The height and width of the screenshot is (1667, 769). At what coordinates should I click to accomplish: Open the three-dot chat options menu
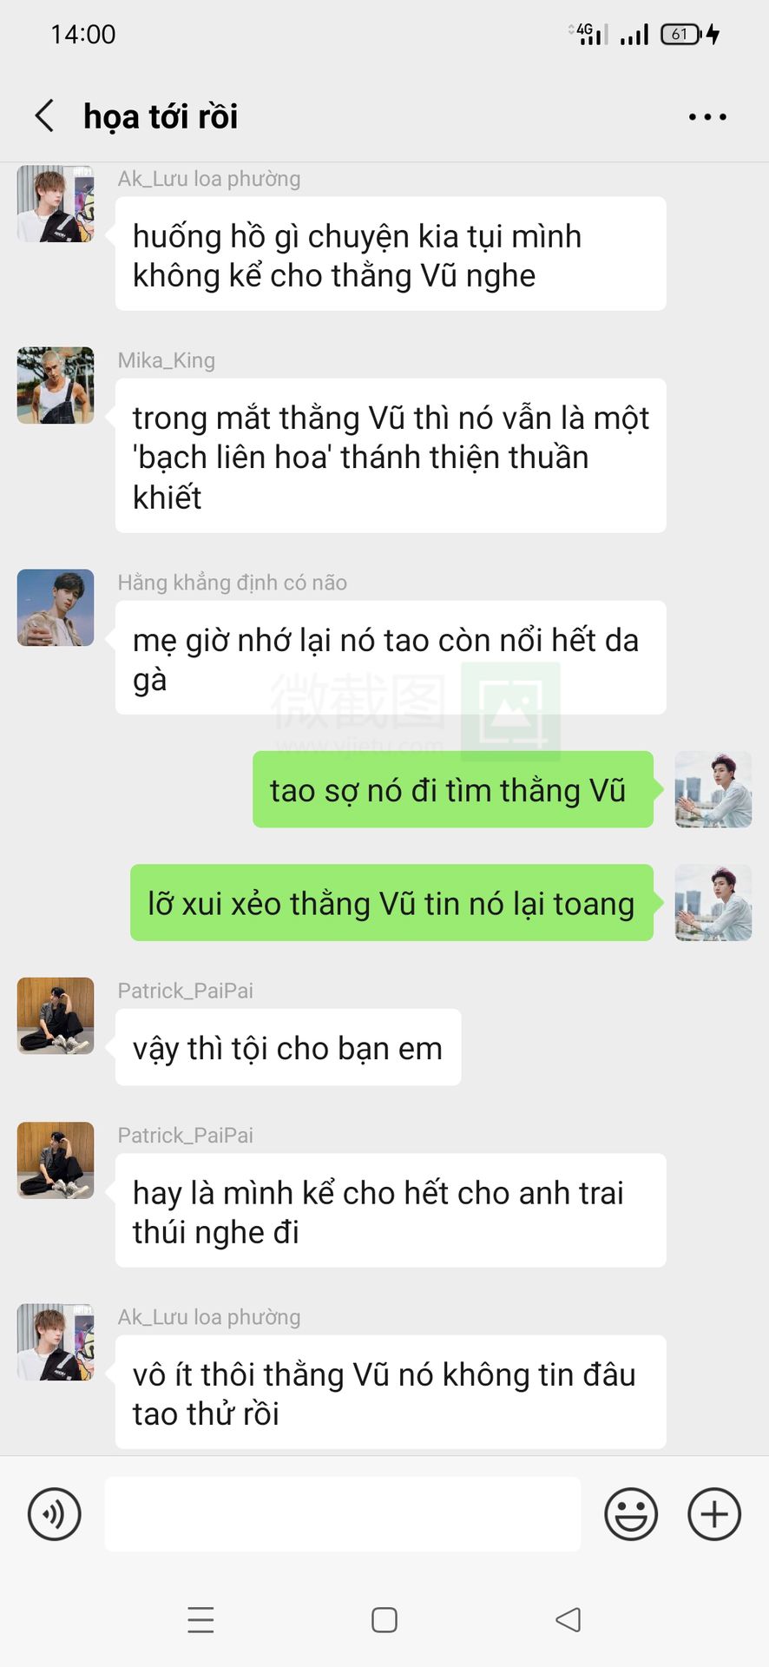tap(707, 116)
